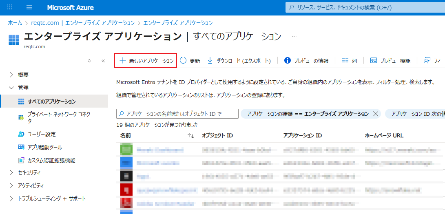Open the ellipsis more options next to title
The width and height of the screenshot is (445, 214).
tap(294, 37)
